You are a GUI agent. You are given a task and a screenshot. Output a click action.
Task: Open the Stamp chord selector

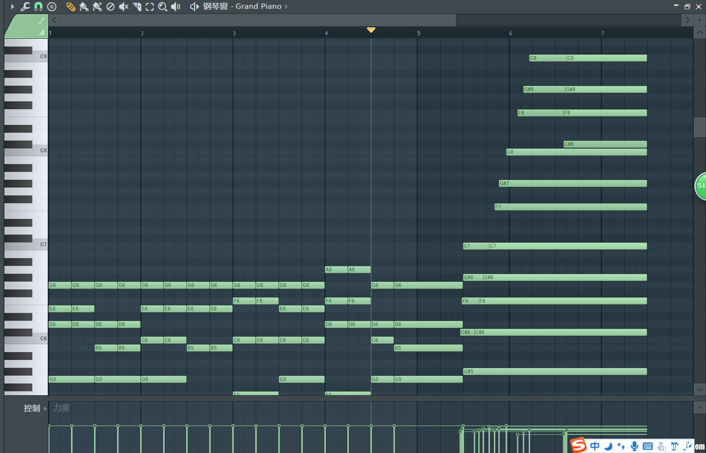(x=51, y=6)
